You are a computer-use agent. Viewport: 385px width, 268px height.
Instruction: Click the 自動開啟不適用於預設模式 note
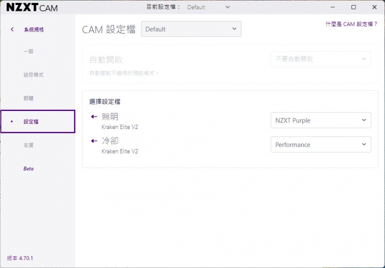pos(124,73)
